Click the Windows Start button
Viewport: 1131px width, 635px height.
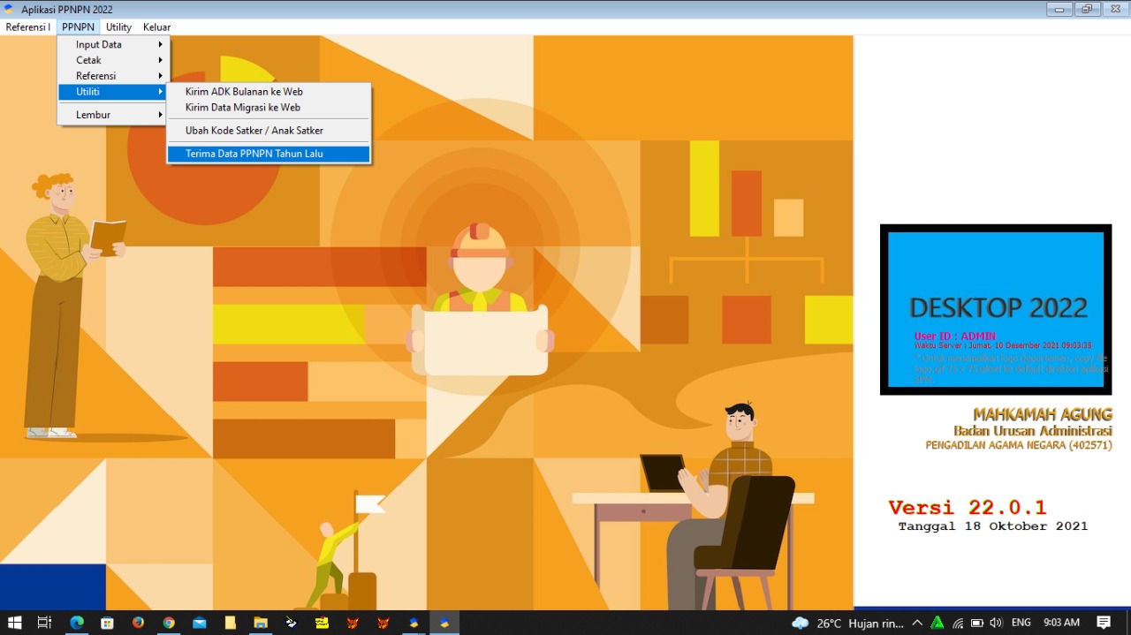tap(14, 623)
